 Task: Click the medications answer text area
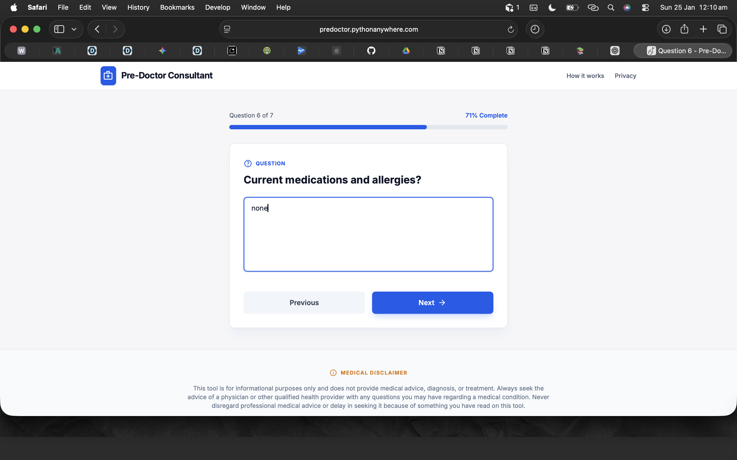368,234
